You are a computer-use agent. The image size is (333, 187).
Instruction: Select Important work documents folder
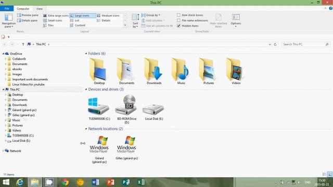(30, 79)
